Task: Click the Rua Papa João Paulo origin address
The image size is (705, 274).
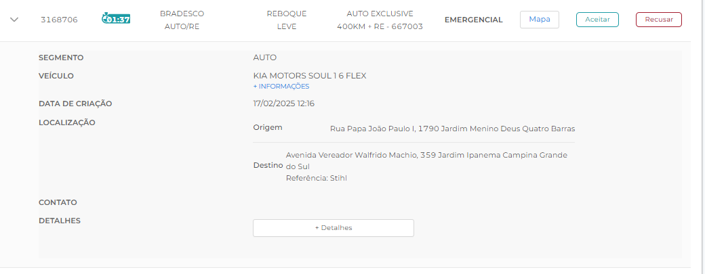Action: 452,129
